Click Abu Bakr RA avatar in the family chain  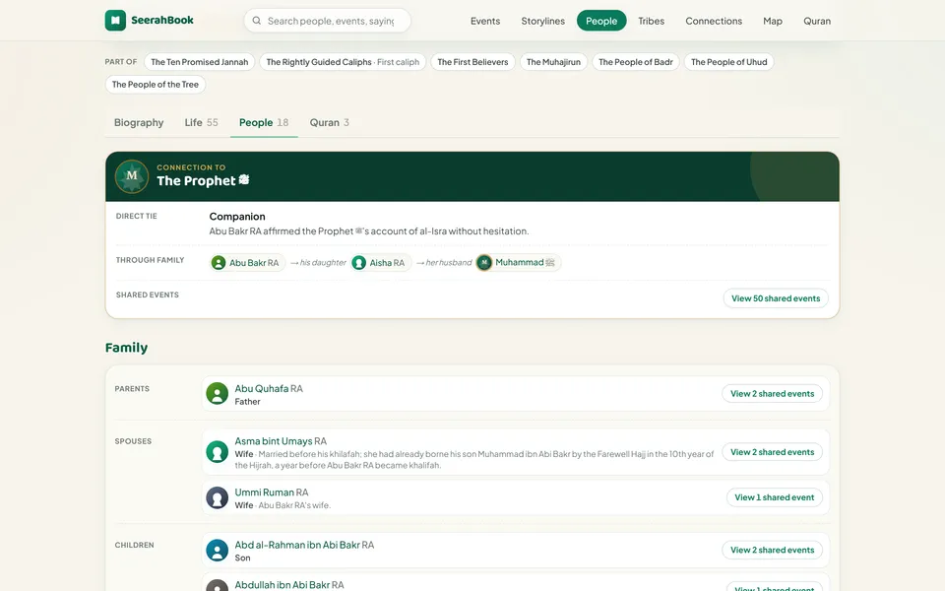pyautogui.click(x=219, y=263)
